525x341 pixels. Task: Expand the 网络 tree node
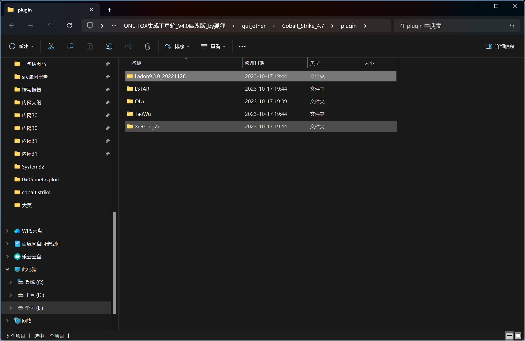pyautogui.click(x=8, y=321)
